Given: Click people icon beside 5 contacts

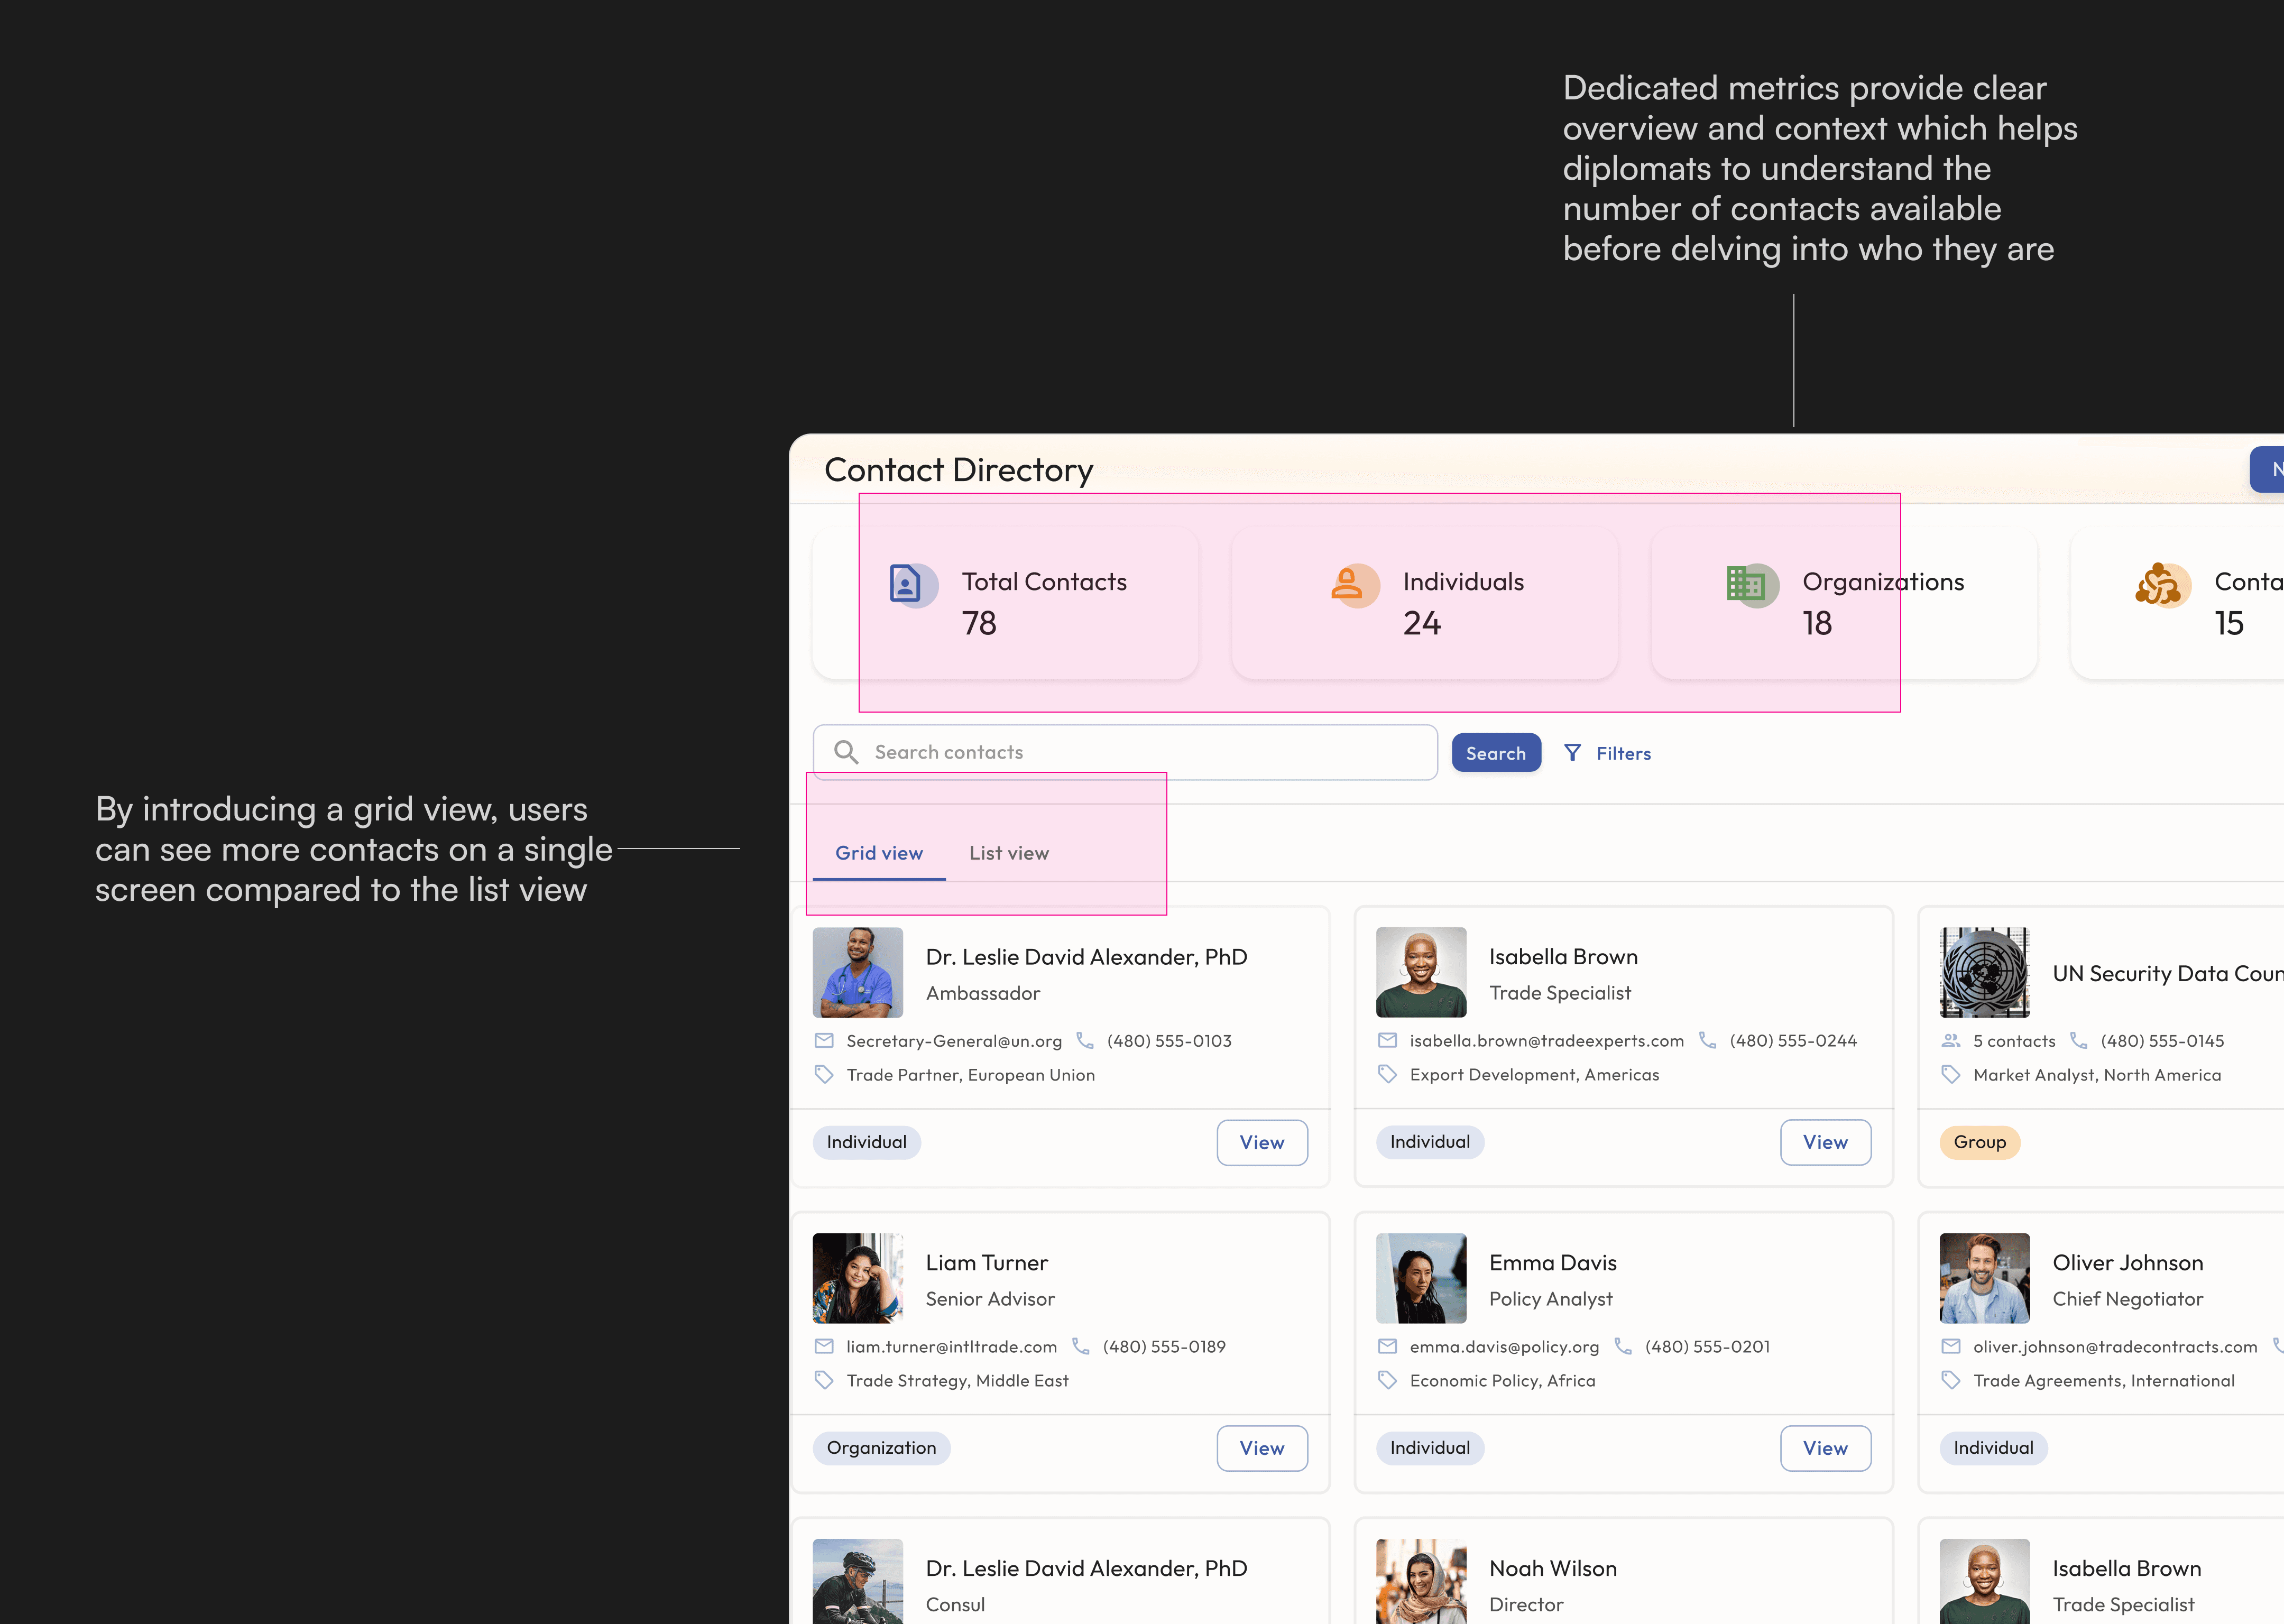Looking at the screenshot, I should pos(1951,1041).
